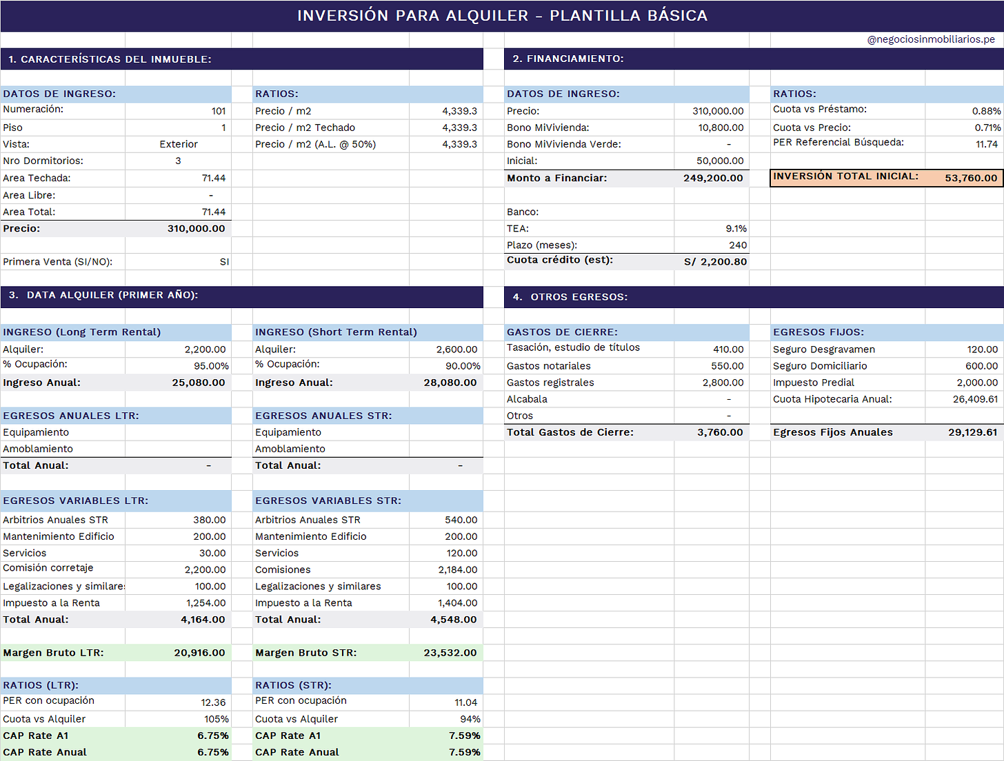Click the Comisión corretaje value 2,200.00
1004x761 pixels.
(178, 569)
